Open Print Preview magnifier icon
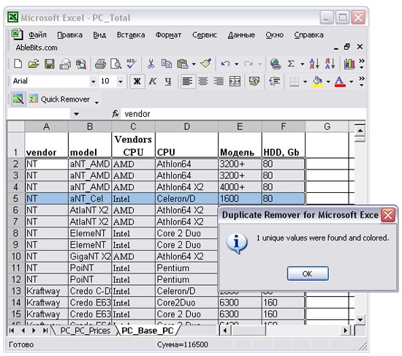 point(116,64)
